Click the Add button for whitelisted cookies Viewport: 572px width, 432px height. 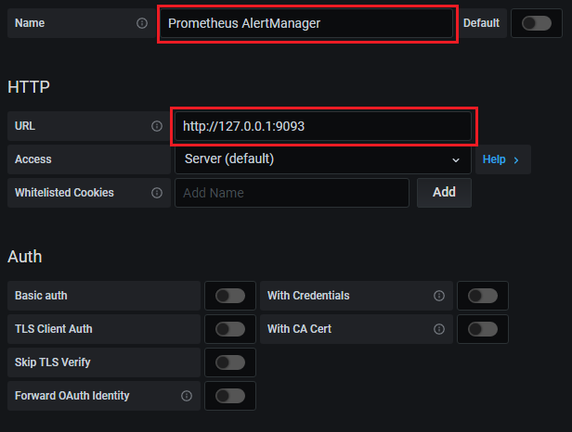click(x=444, y=193)
